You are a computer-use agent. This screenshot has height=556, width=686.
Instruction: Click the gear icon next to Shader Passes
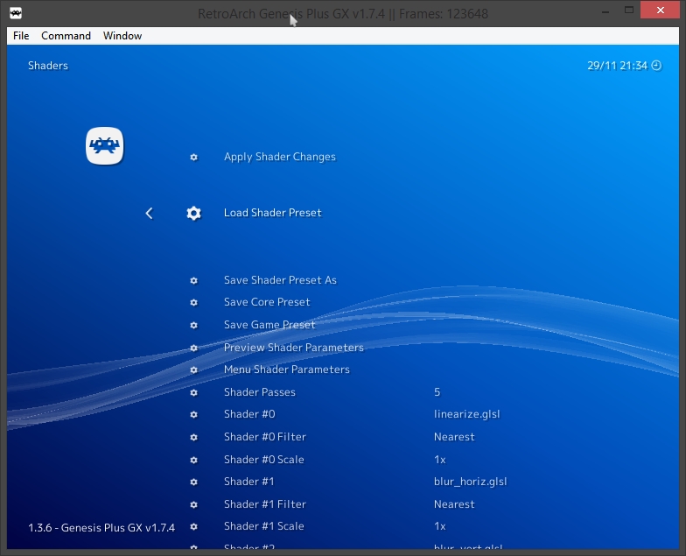(194, 392)
